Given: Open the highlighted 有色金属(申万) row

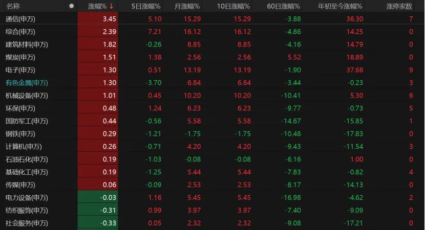Looking at the screenshot, I should click(x=213, y=83).
